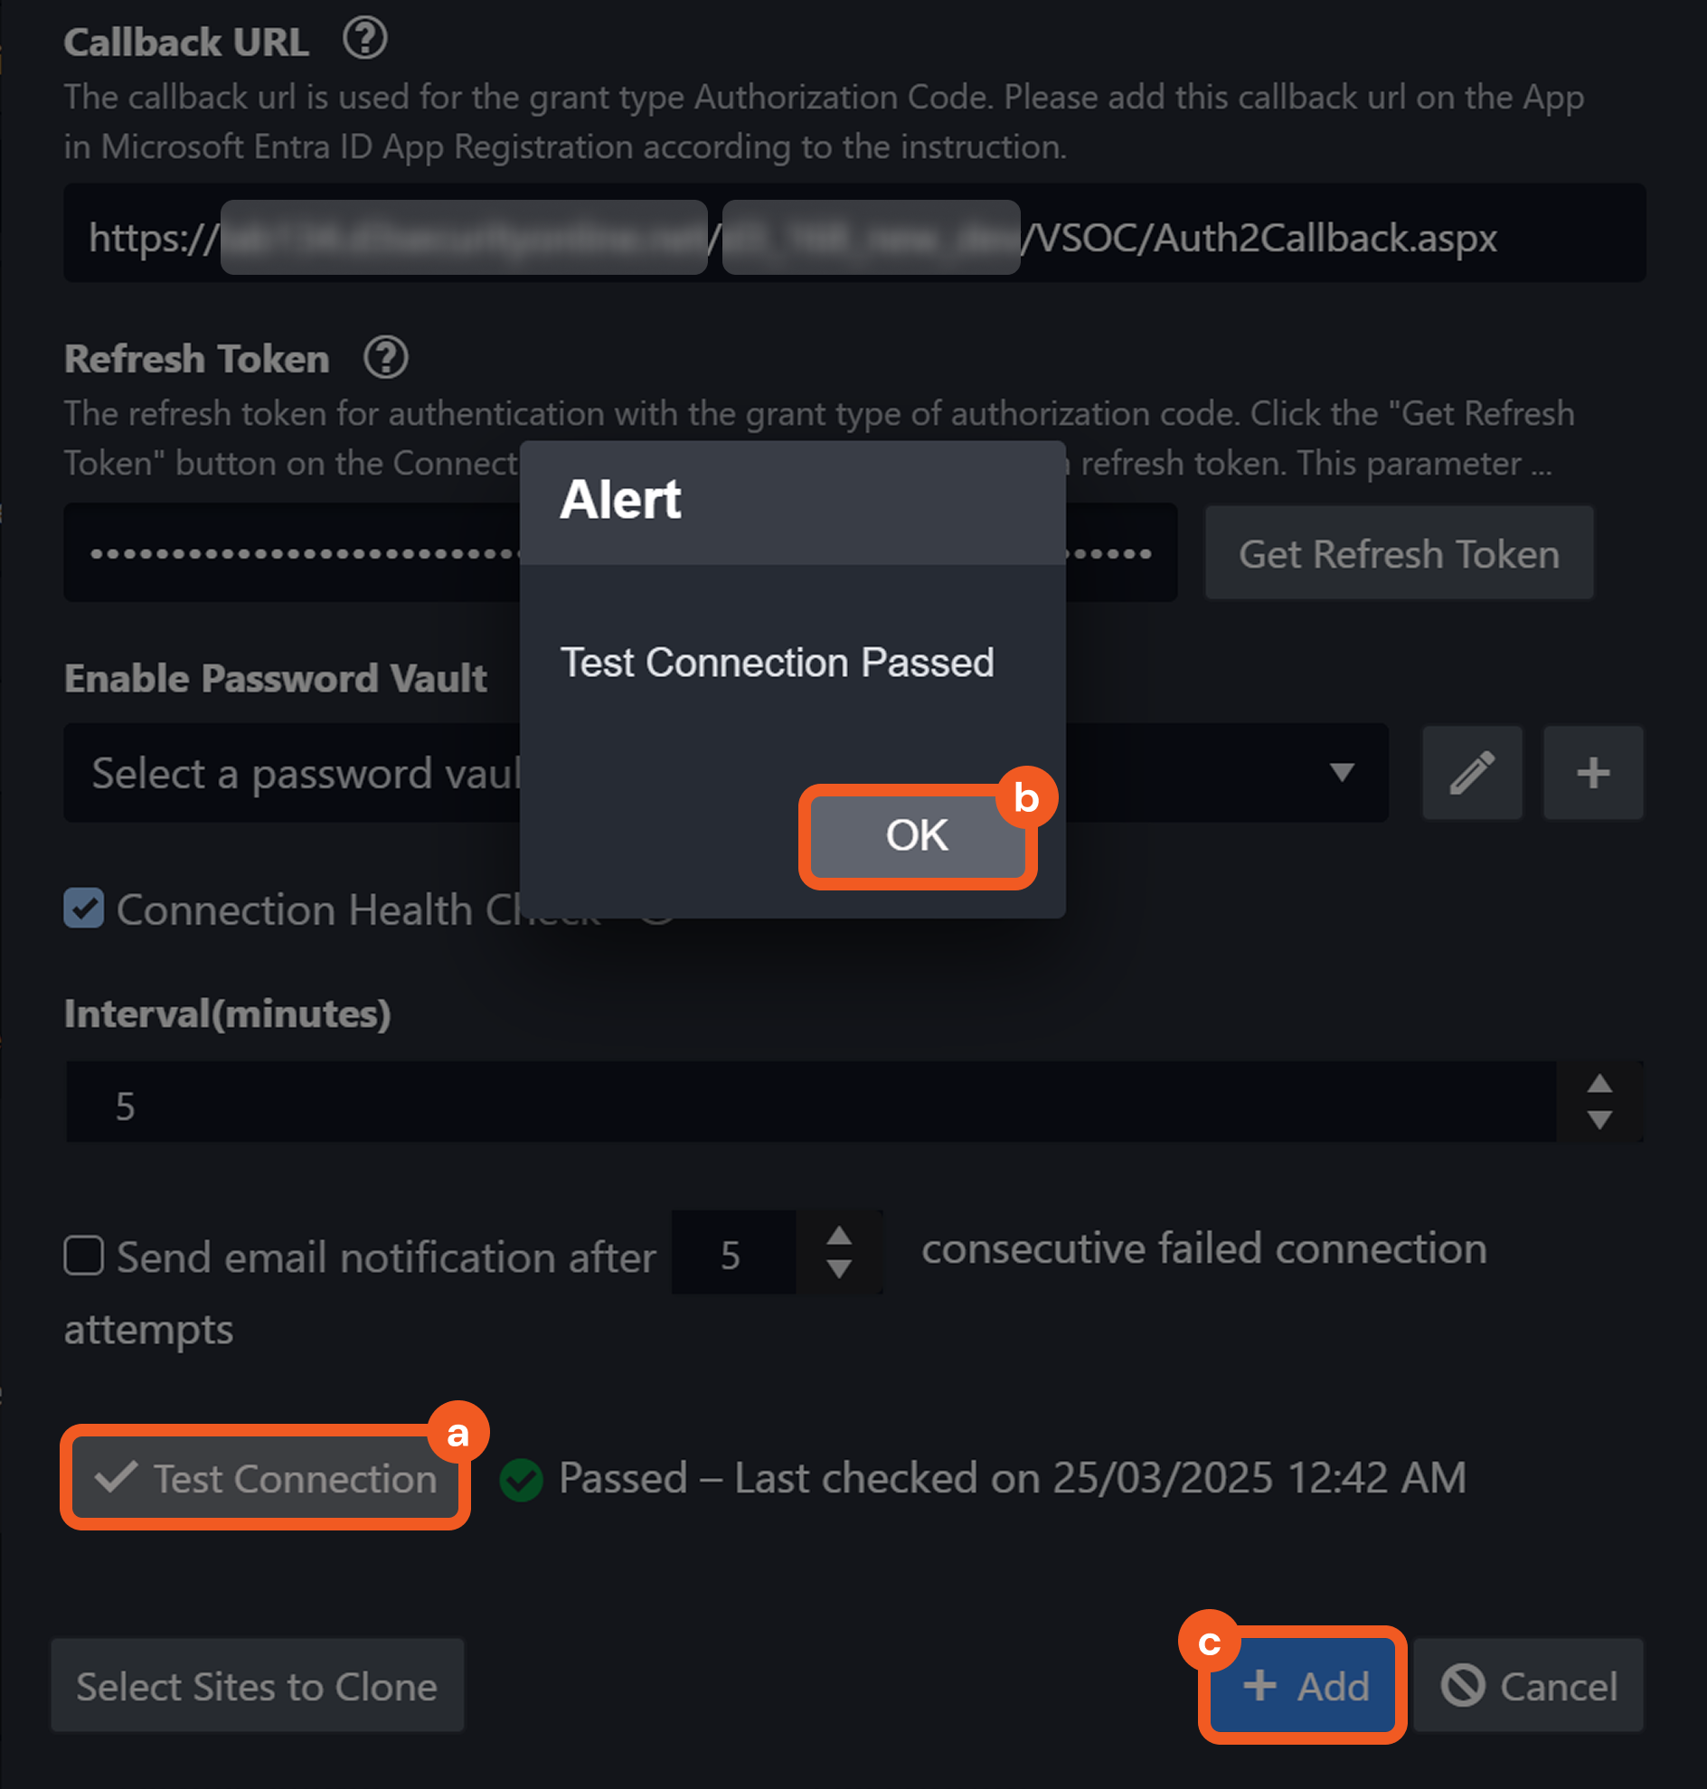Uncheck the Connection Health Check checkbox

tap(84, 909)
